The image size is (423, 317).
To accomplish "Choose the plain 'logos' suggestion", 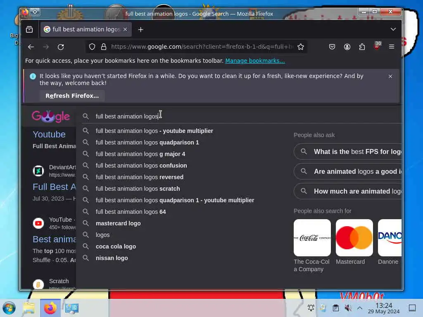I will [103, 235].
